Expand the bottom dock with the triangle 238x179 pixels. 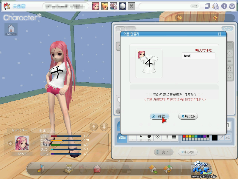[119, 161]
